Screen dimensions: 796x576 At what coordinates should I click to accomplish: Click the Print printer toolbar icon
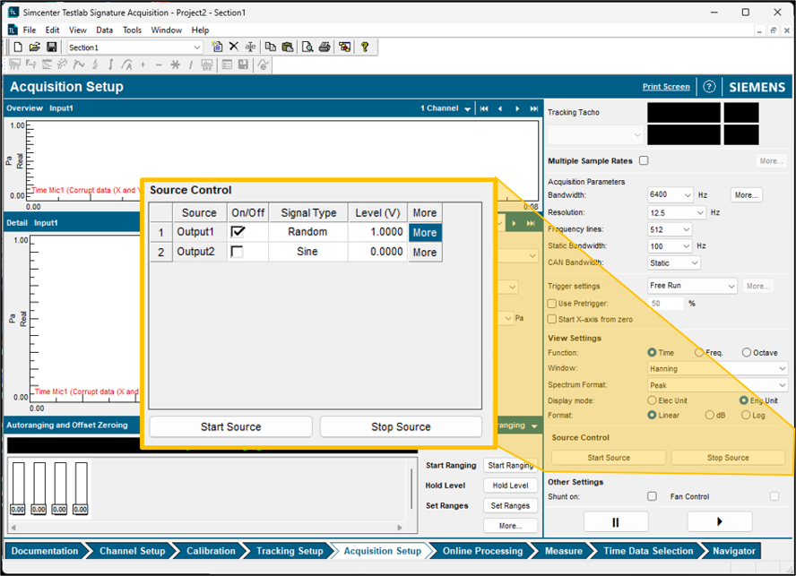tap(324, 47)
